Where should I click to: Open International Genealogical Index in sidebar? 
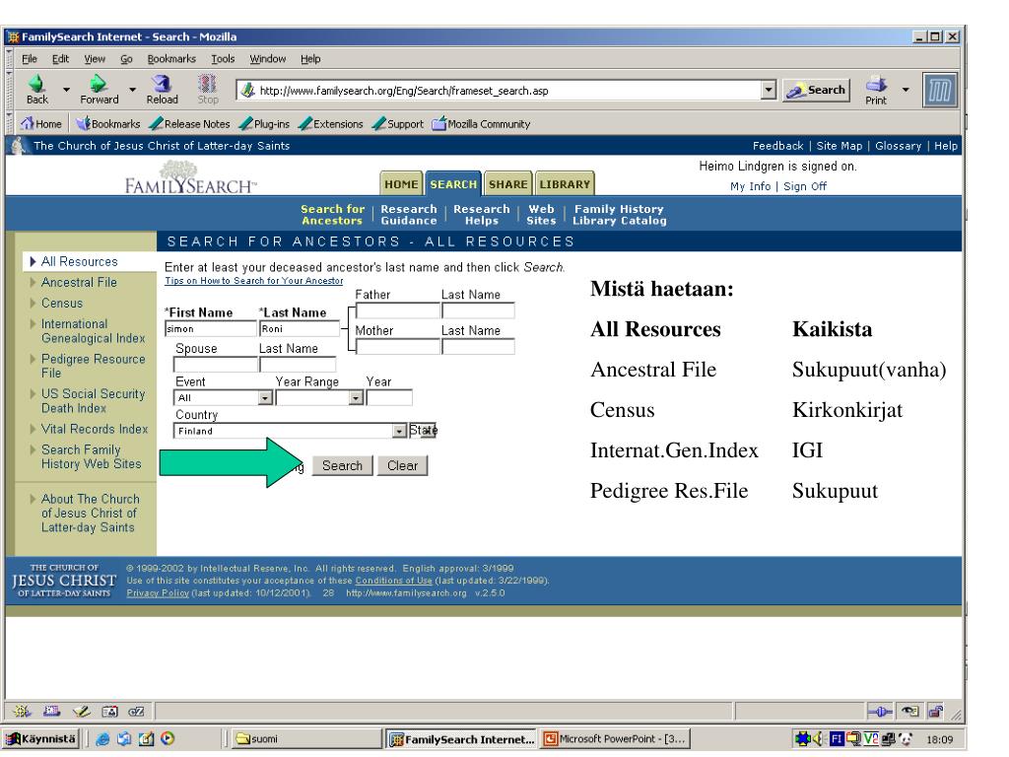(x=94, y=331)
